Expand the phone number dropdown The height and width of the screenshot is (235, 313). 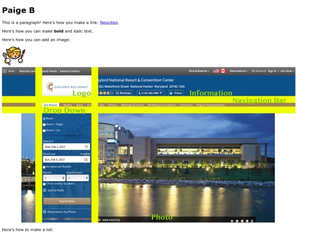[150, 93]
